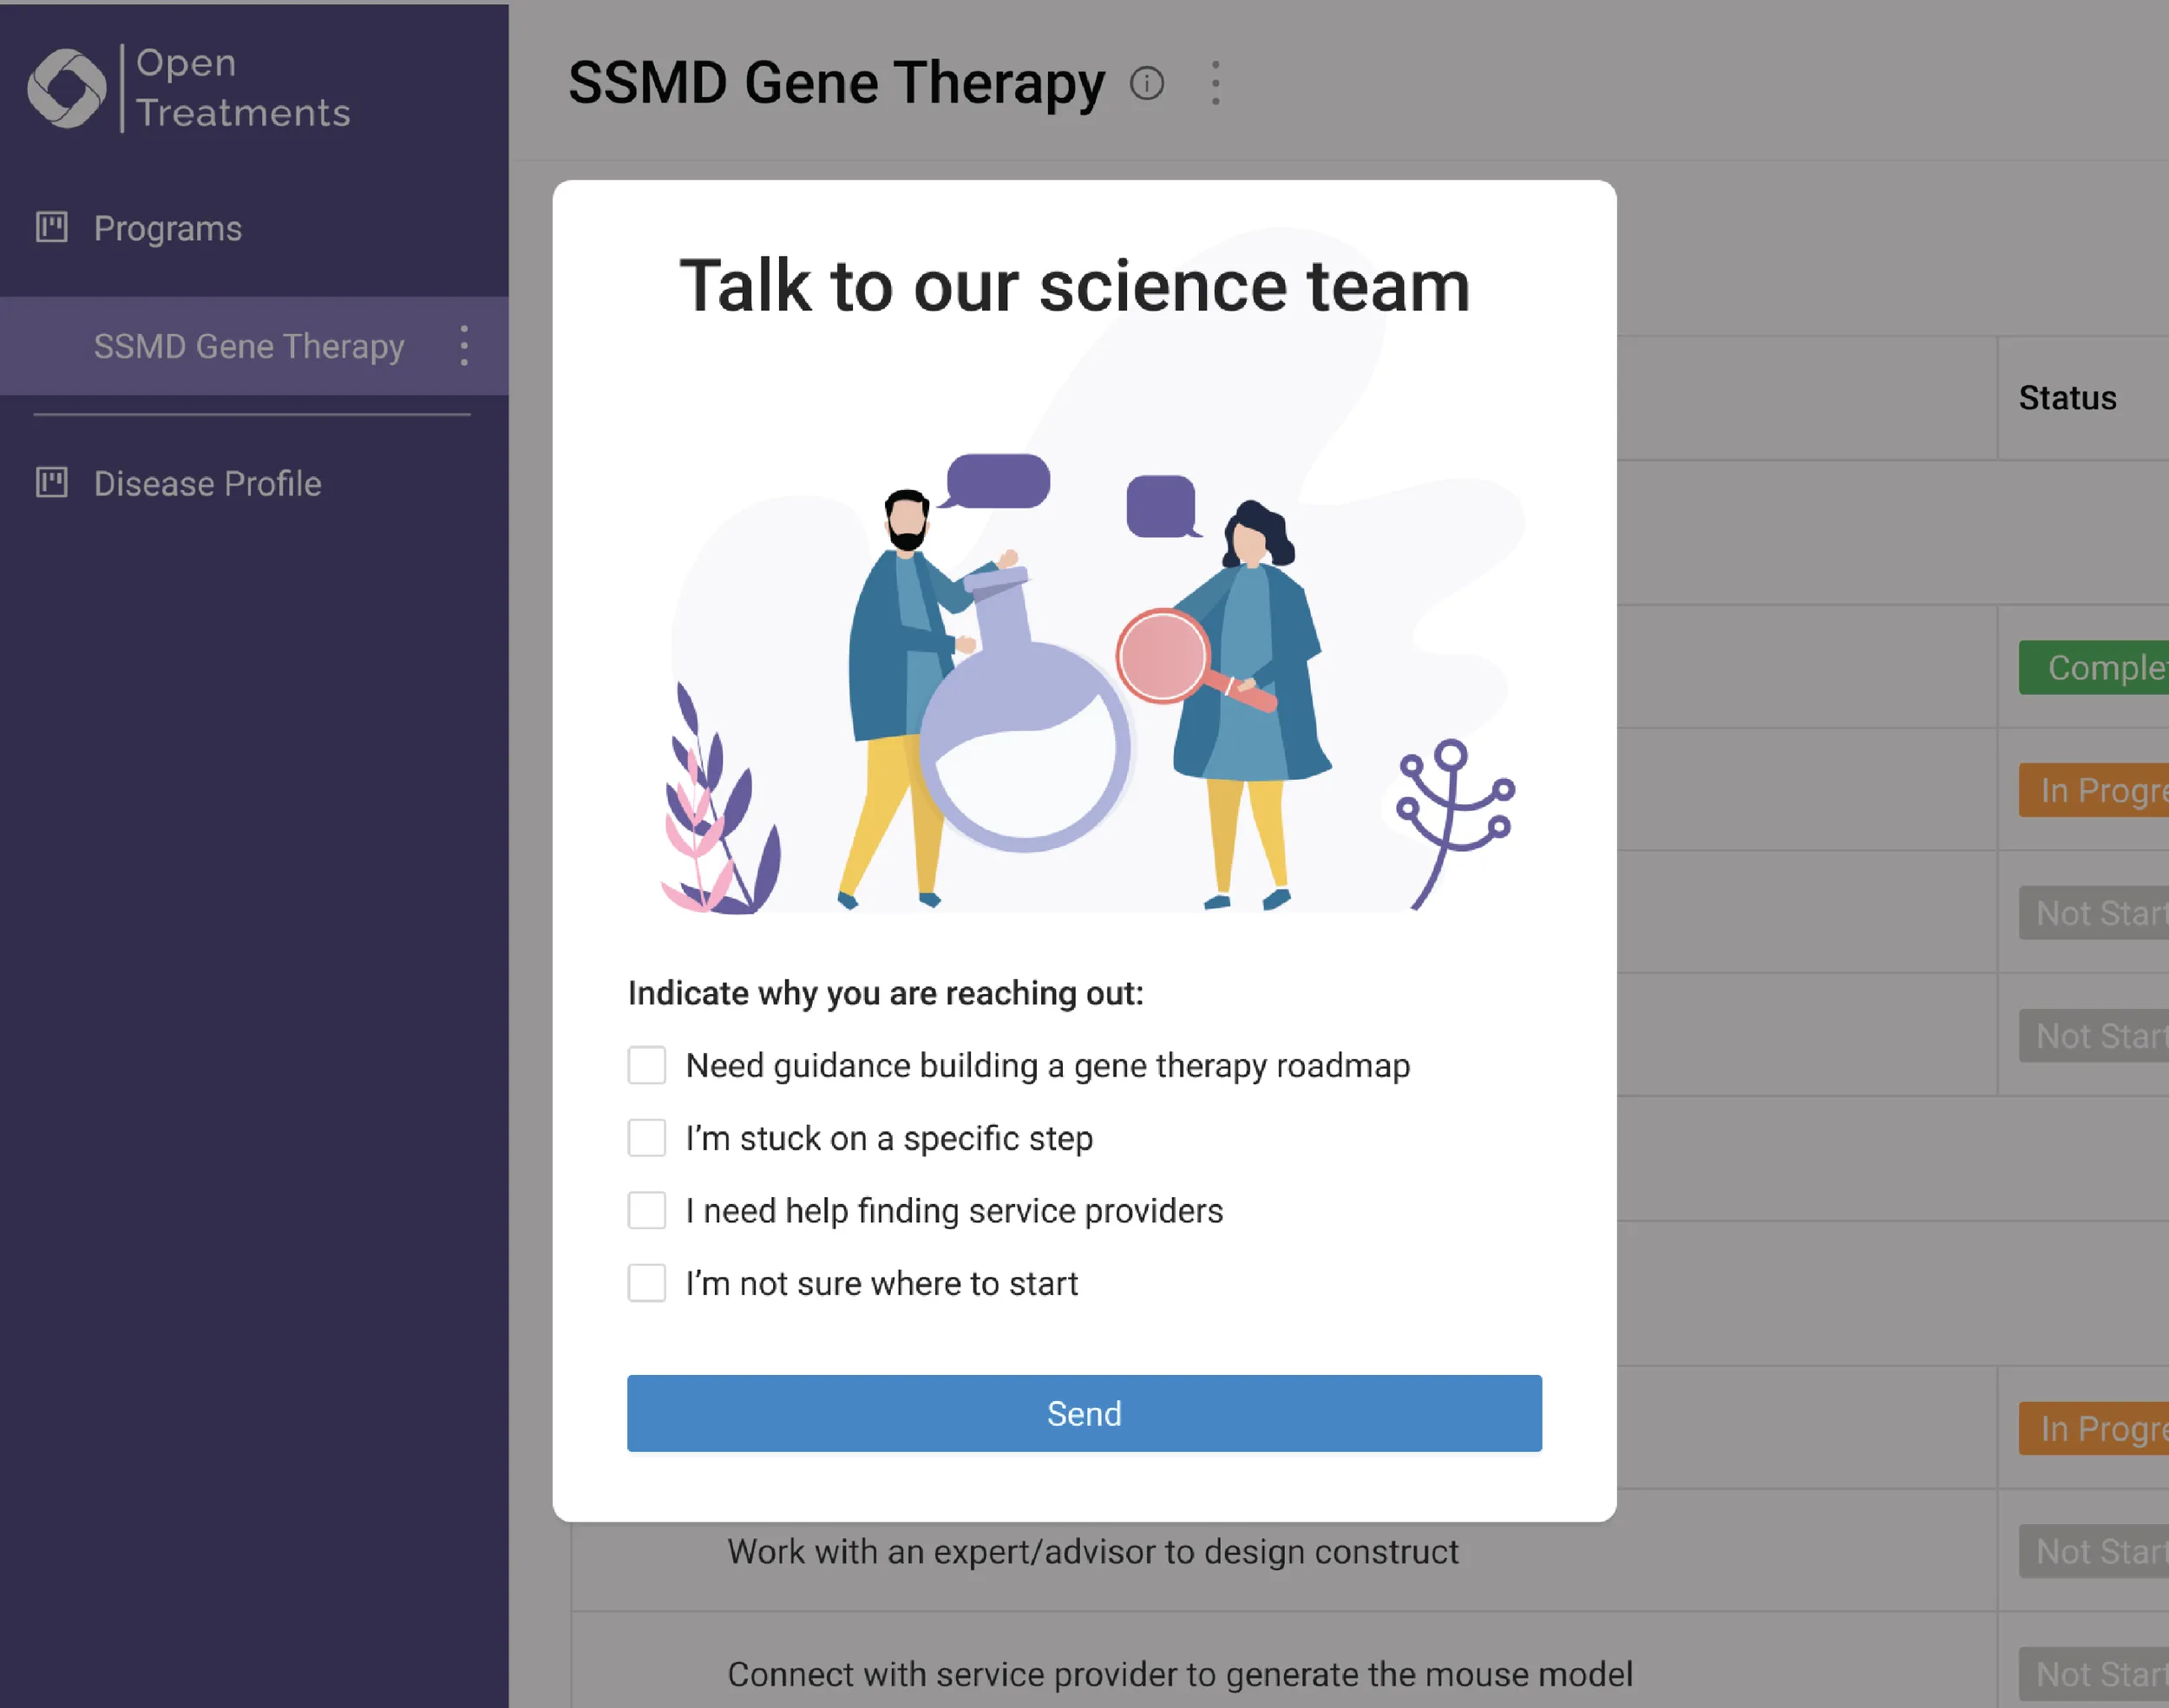2169x1708 pixels.
Task: Open the first grey Not Started status dropdown
Action: 2094,912
